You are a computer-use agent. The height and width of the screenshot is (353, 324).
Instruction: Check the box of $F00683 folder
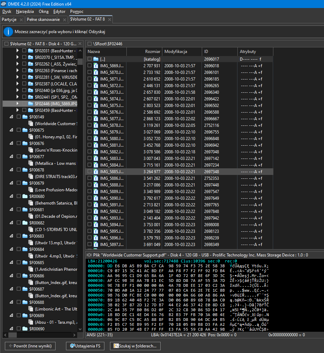(19, 236)
